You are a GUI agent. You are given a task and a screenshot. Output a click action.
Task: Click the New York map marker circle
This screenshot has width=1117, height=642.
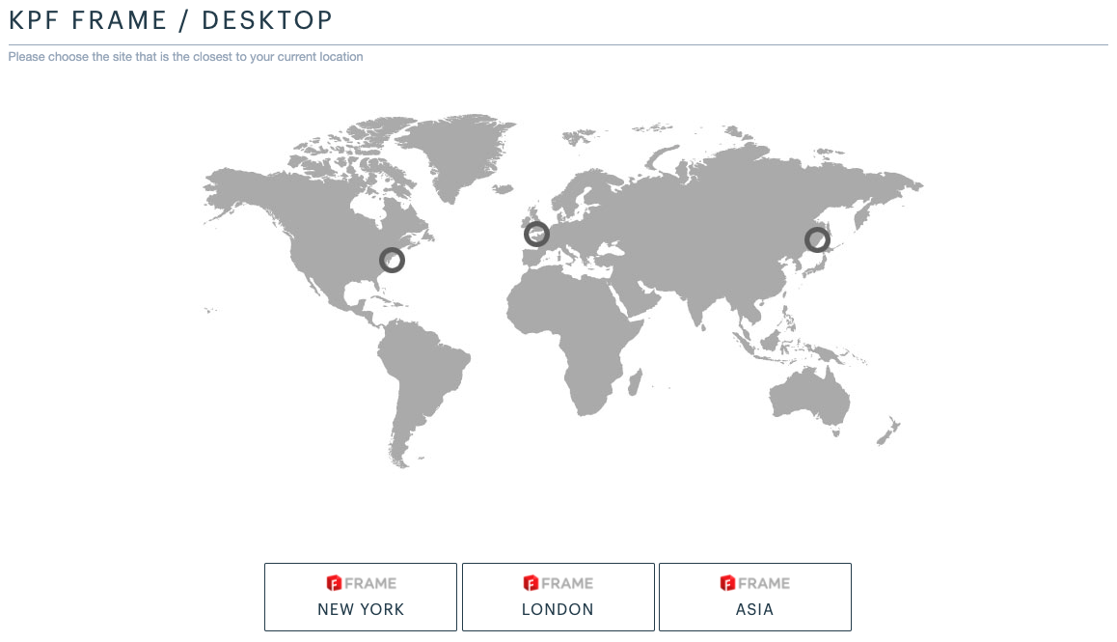coord(392,260)
